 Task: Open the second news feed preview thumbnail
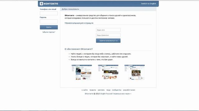(x=108, y=72)
